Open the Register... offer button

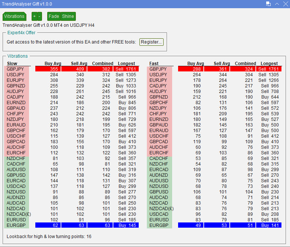click(151, 42)
